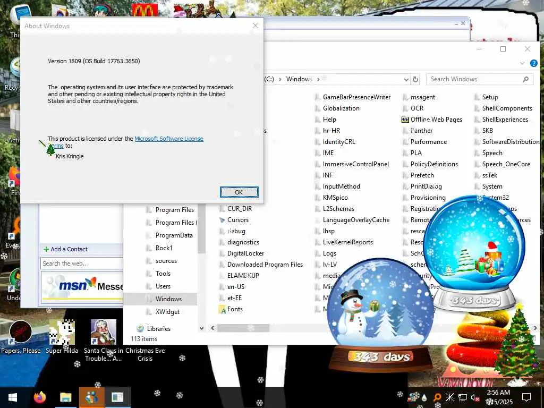Select the PolicyDefinitions folder

434,164
